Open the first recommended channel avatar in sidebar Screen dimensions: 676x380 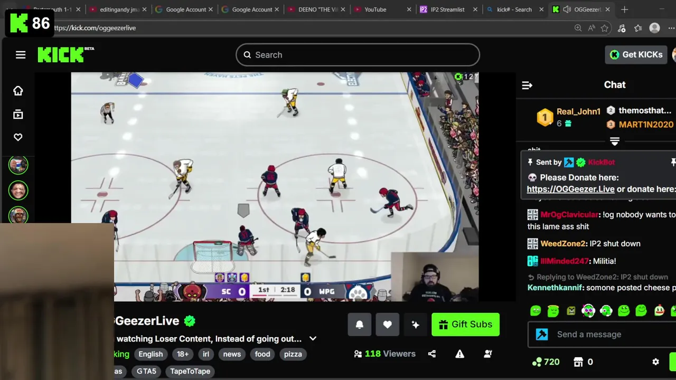click(x=18, y=165)
